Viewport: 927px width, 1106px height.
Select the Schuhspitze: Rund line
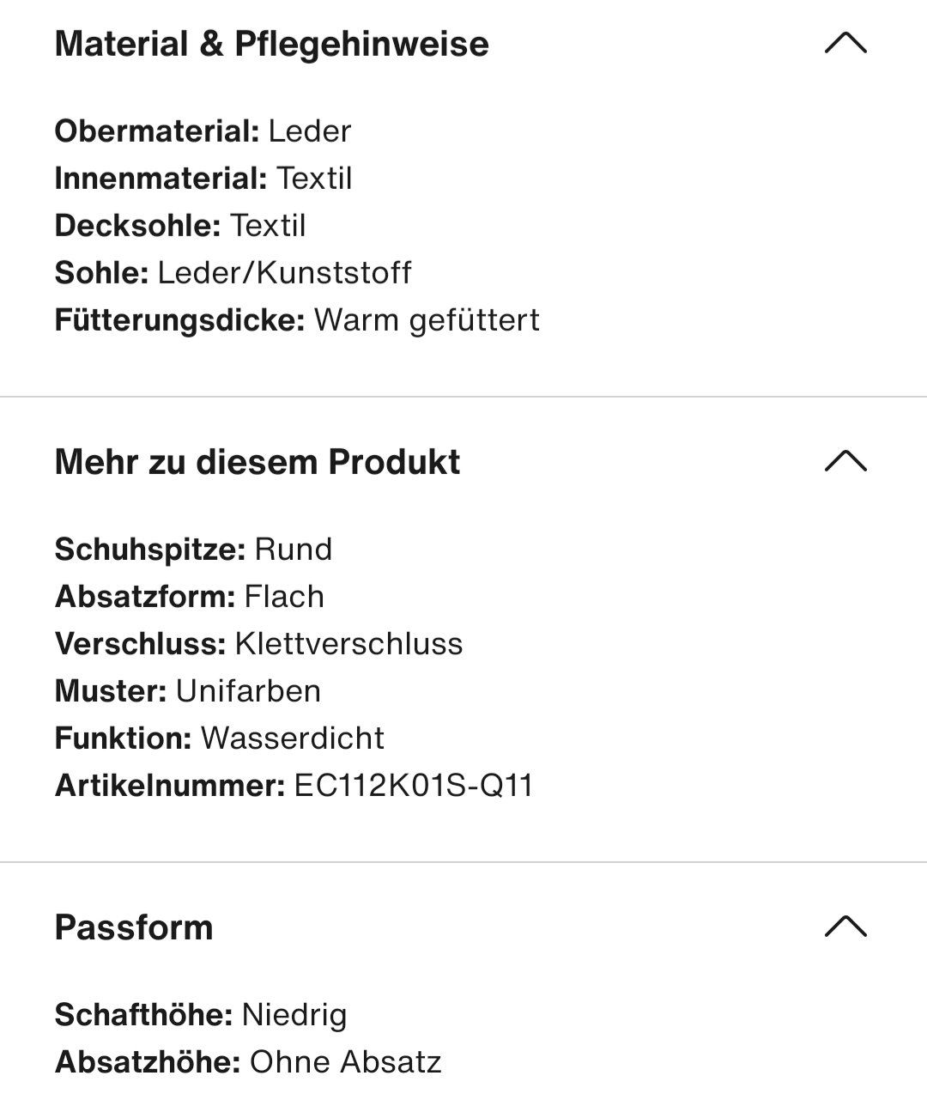point(193,550)
